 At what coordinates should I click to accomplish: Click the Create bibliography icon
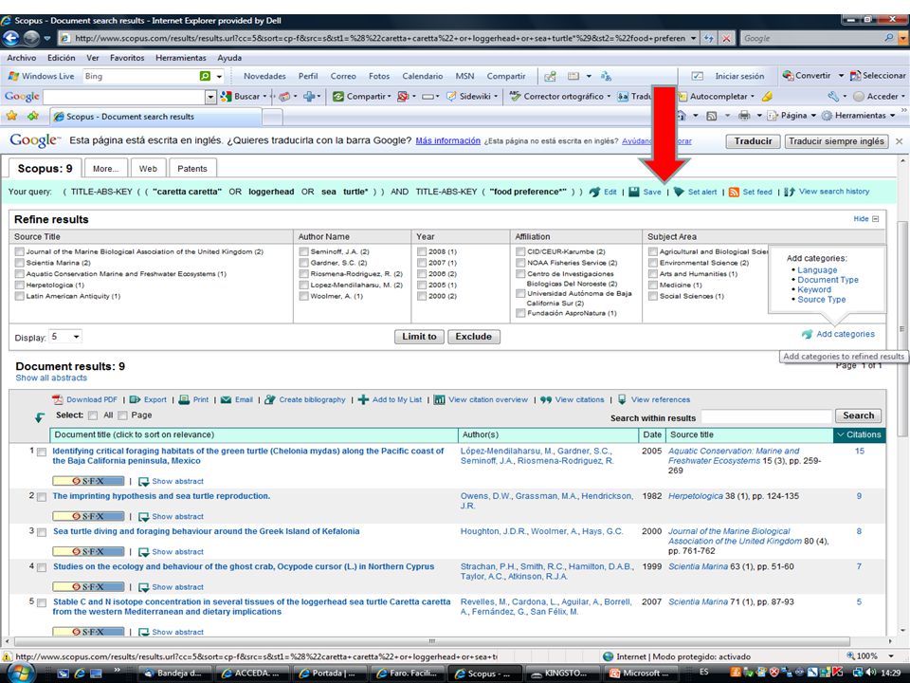coord(270,399)
